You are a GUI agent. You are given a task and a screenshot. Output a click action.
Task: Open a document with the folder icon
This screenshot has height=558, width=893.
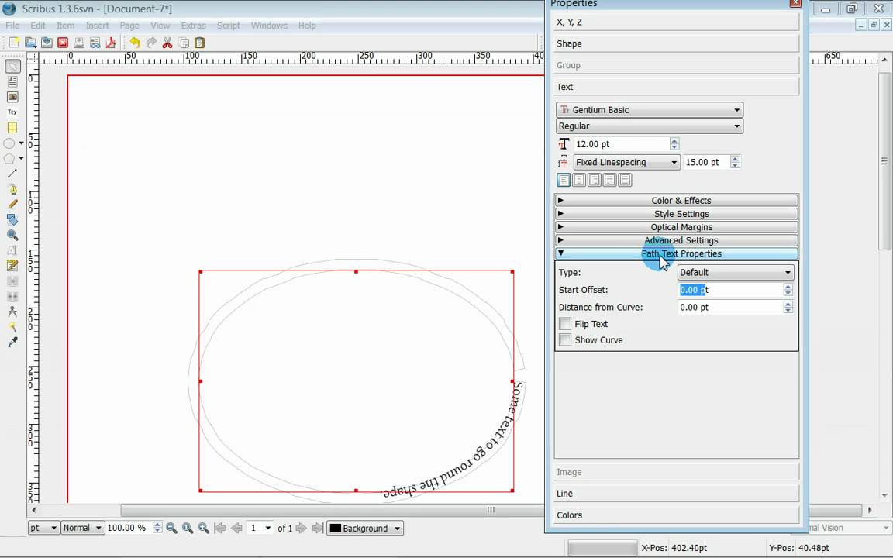pos(30,43)
